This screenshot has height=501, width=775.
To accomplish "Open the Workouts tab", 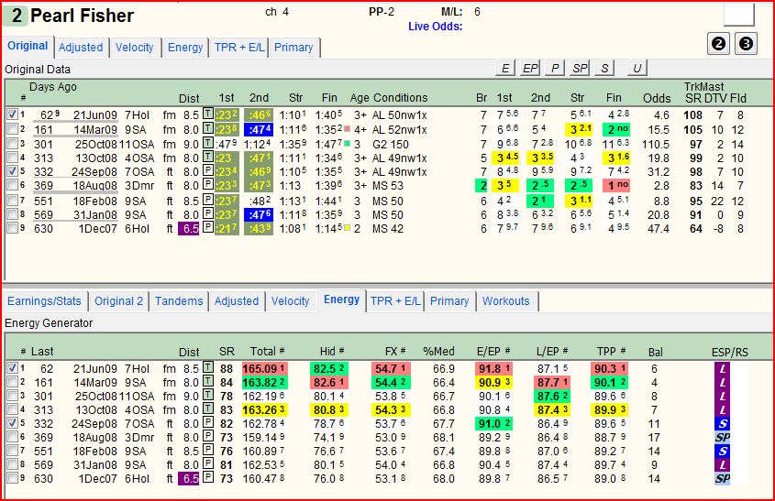I will [505, 301].
